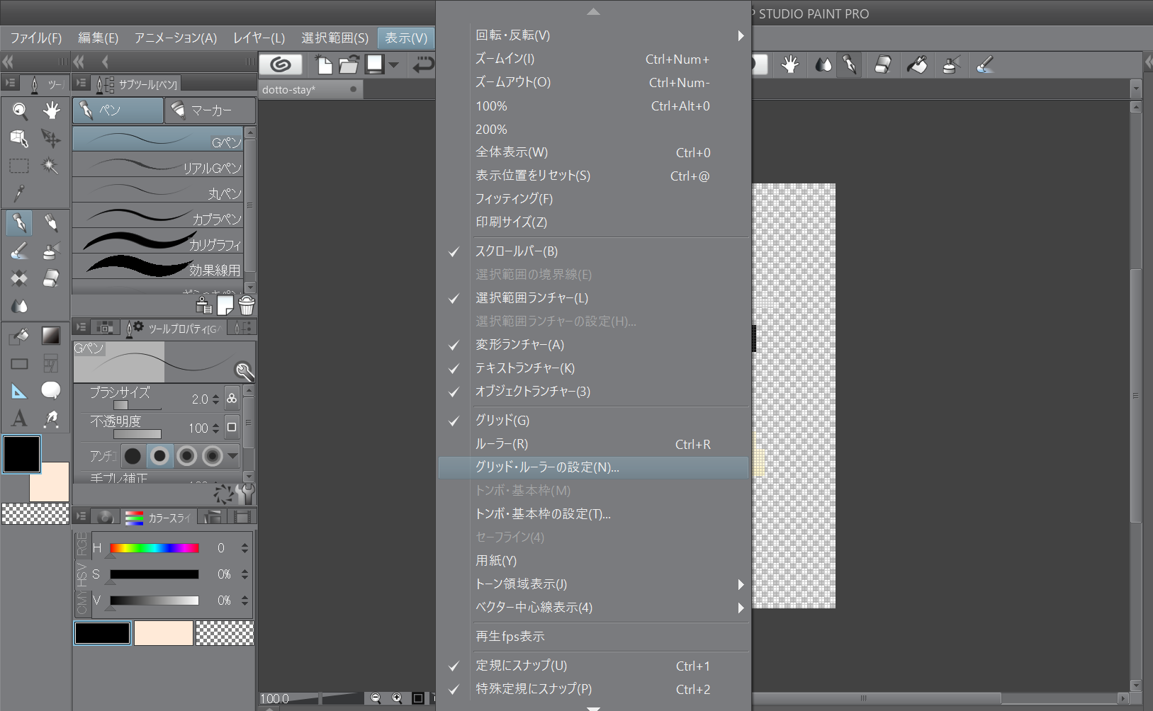Screen dimensions: 1153x711
Task: Choose トンボ・基本枠の設定(T)... entry
Action: (594, 514)
